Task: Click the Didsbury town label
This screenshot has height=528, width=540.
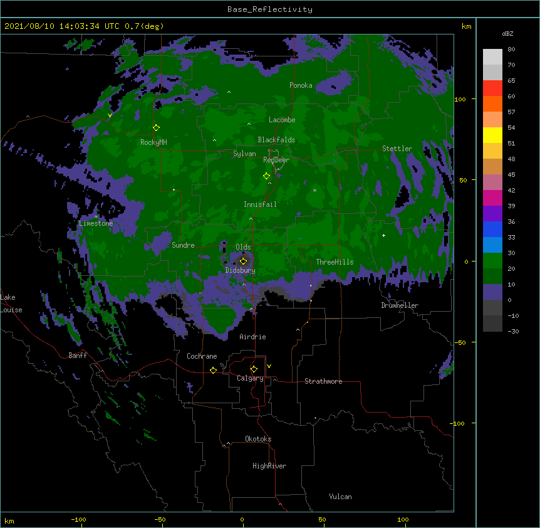Action: [241, 270]
